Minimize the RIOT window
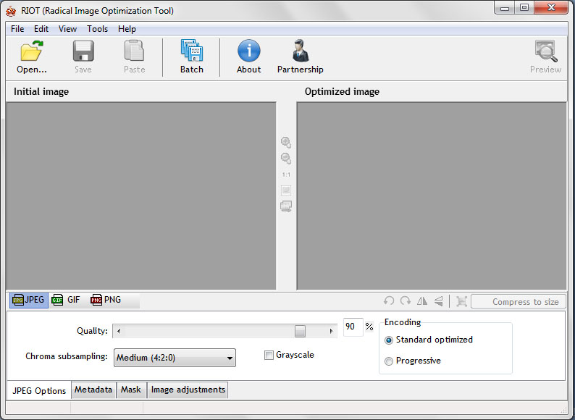Viewport: 575px width, 420px height. tap(505, 8)
